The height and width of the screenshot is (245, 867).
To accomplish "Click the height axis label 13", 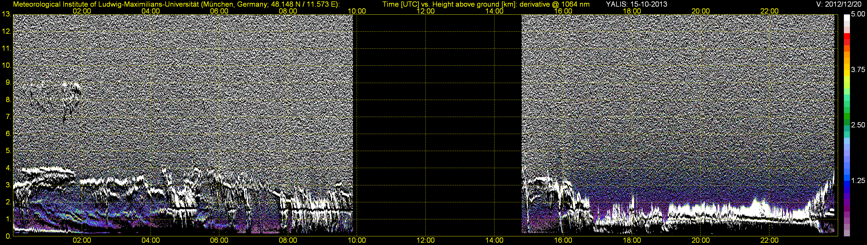I will 6,14.
